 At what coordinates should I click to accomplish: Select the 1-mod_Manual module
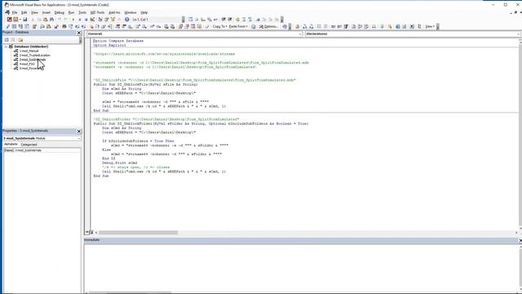(29, 51)
